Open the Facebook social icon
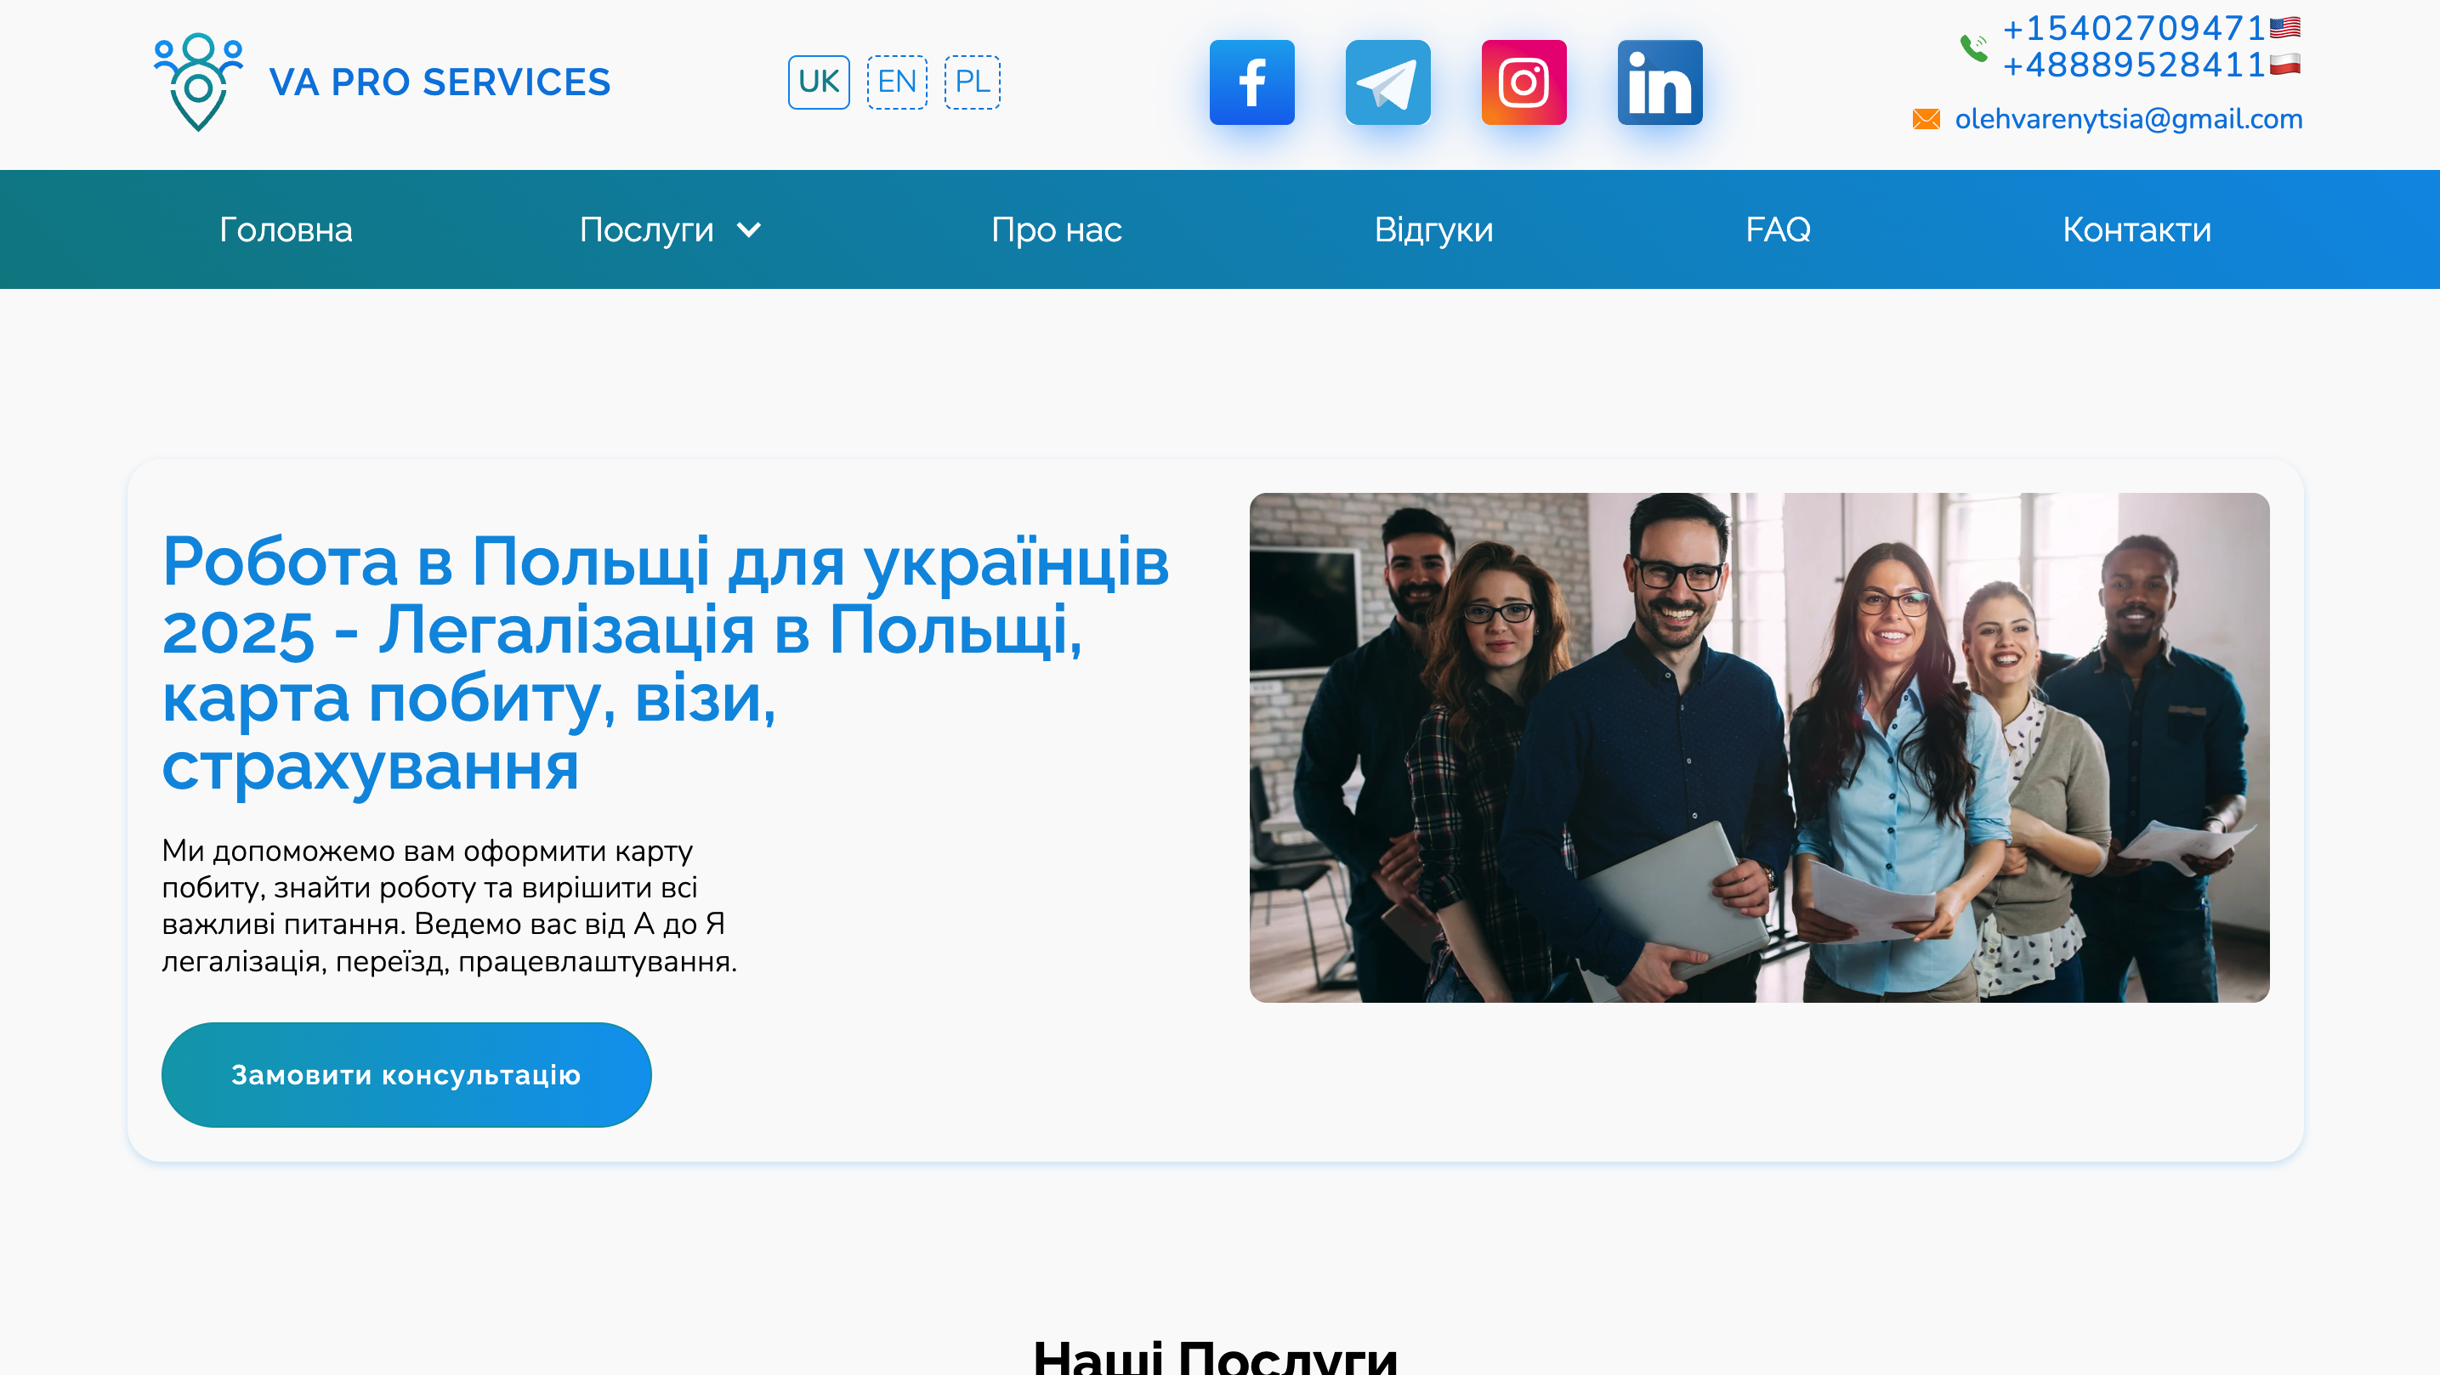This screenshot has width=2440, height=1375. click(x=1251, y=82)
